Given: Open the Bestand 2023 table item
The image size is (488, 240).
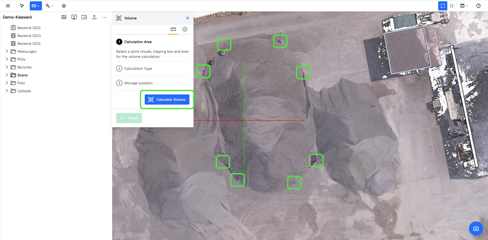Looking at the screenshot, I should click(29, 36).
